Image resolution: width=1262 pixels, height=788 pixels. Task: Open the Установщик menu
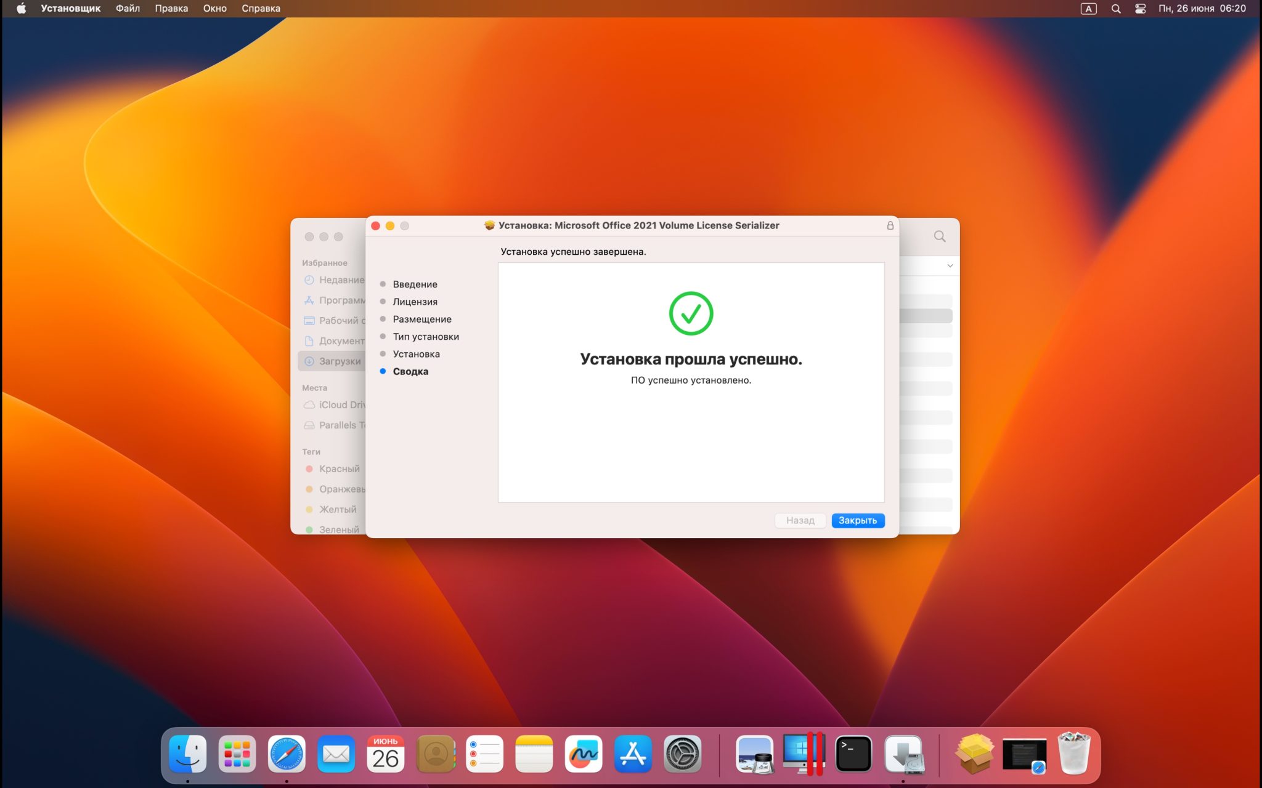click(71, 8)
